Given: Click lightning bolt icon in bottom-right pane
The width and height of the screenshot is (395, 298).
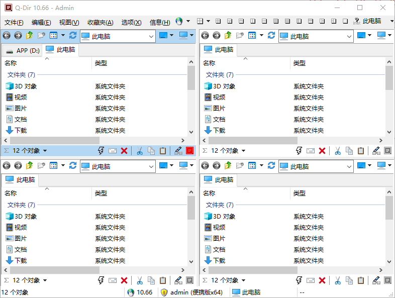Looking at the screenshot, I should tap(300, 280).
